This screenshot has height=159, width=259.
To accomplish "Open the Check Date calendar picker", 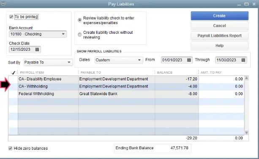I will (37, 49).
